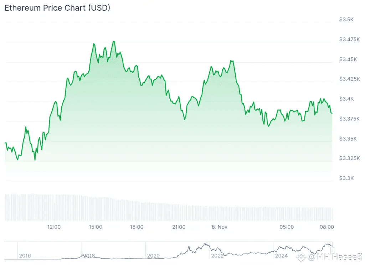
Task: Jump to 2018 in the navigator timeline
Action: tap(89, 256)
